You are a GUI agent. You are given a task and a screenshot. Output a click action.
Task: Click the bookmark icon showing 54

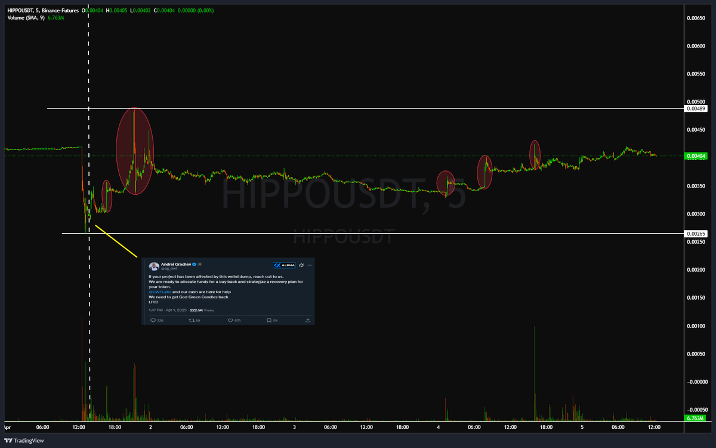click(269, 319)
